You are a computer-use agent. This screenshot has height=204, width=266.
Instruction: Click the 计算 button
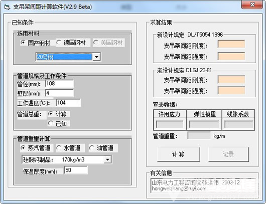179,154
